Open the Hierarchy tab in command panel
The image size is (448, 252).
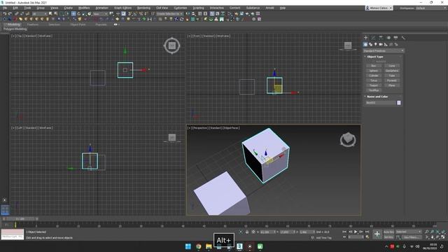381,37
